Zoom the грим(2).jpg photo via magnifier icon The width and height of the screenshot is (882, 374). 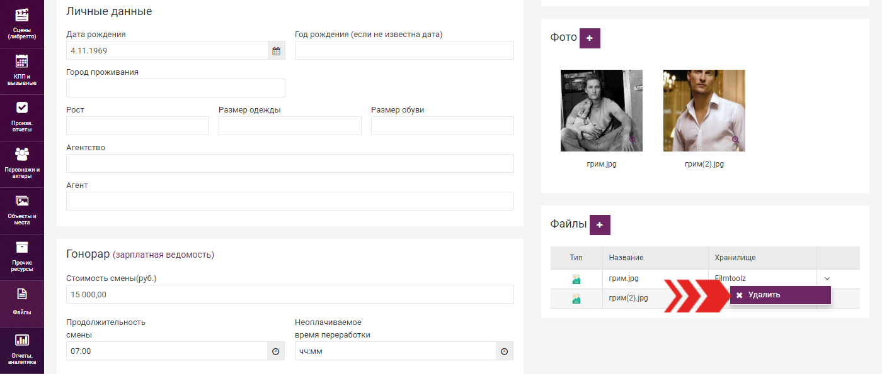pos(735,140)
